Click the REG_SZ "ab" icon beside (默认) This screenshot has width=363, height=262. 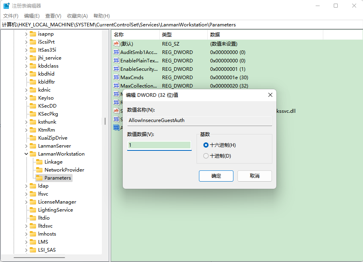coord(116,44)
